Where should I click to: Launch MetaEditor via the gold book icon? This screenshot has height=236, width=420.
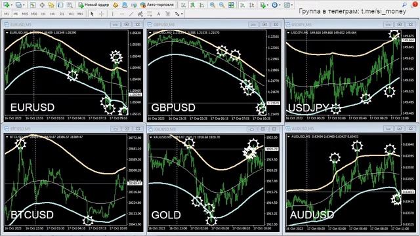pos(115,5)
